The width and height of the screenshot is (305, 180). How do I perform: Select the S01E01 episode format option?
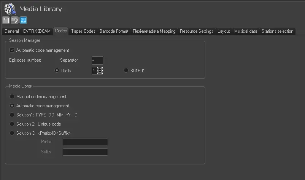126,70
